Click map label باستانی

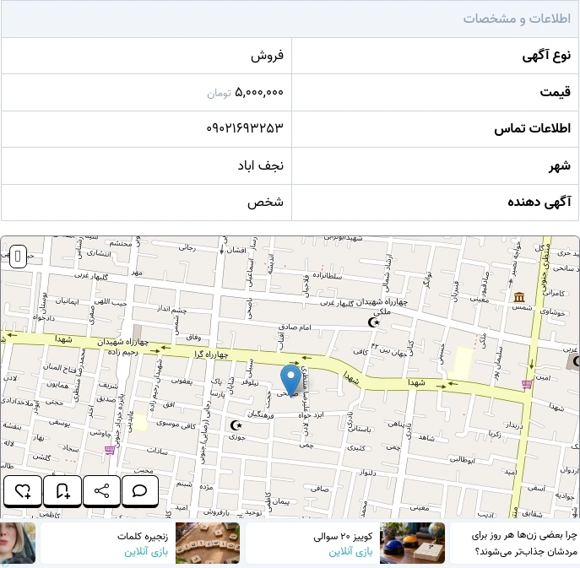[x=360, y=429]
